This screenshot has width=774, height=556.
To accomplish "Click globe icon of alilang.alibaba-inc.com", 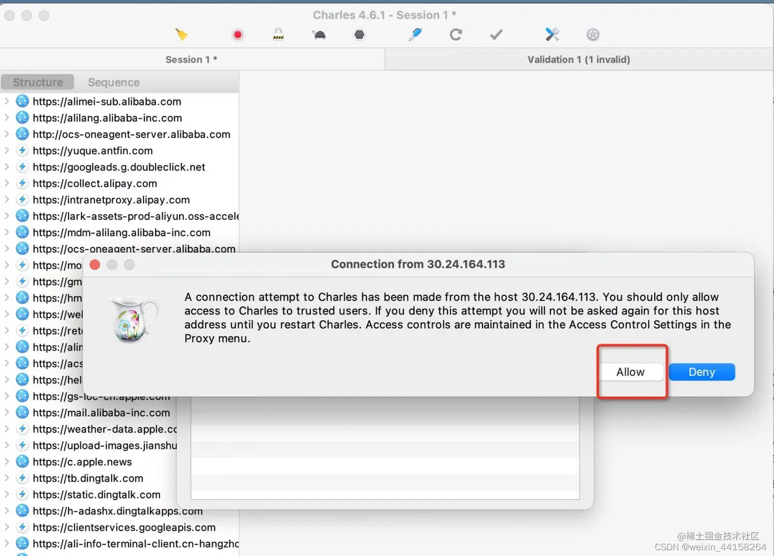I will click(22, 118).
